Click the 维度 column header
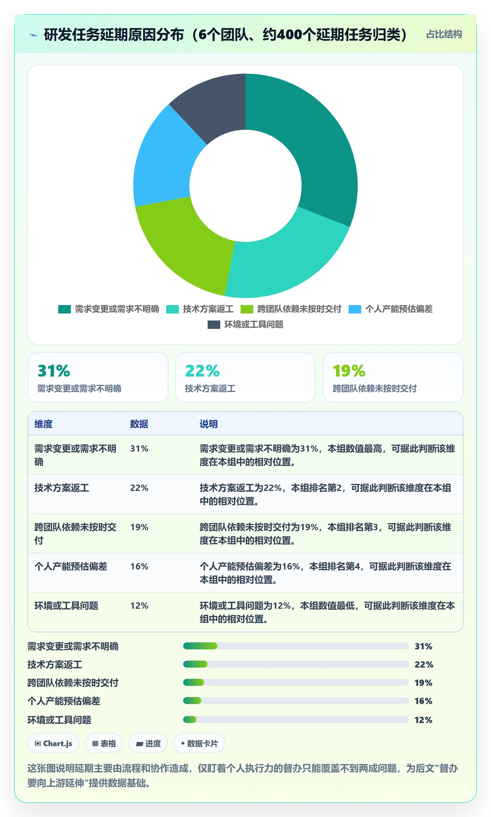This screenshot has height=817, width=491. pos(43,424)
